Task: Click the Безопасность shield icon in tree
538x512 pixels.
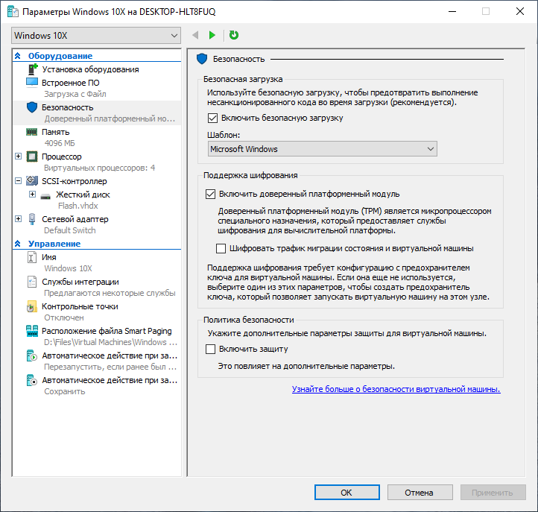Action: tap(32, 107)
